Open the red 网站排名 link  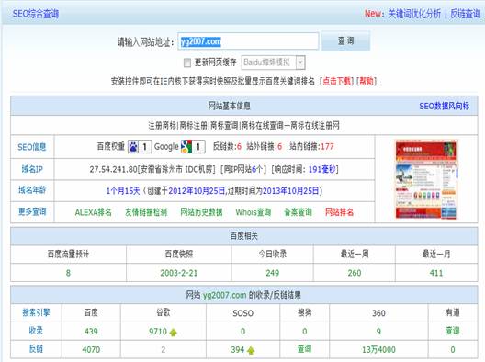pos(339,212)
